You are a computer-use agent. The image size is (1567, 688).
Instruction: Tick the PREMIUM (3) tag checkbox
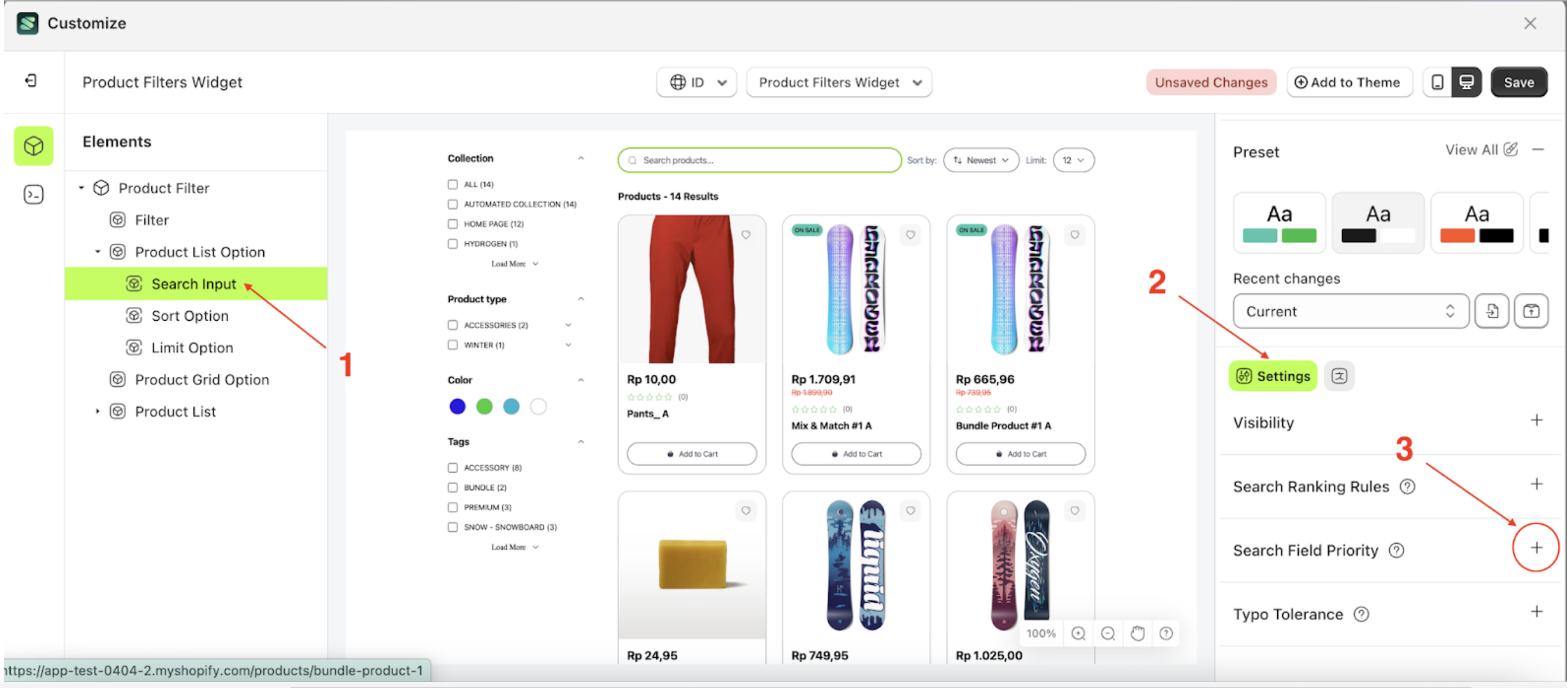tap(452, 507)
